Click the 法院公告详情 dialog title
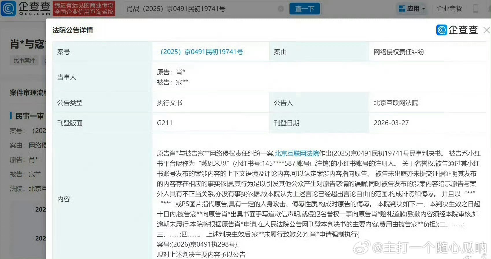The height and width of the screenshot is (259, 491). 73,30
